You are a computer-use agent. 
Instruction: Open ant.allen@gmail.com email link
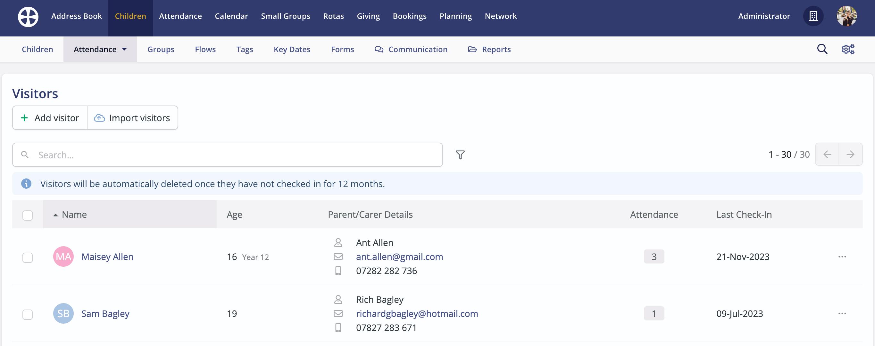click(399, 256)
